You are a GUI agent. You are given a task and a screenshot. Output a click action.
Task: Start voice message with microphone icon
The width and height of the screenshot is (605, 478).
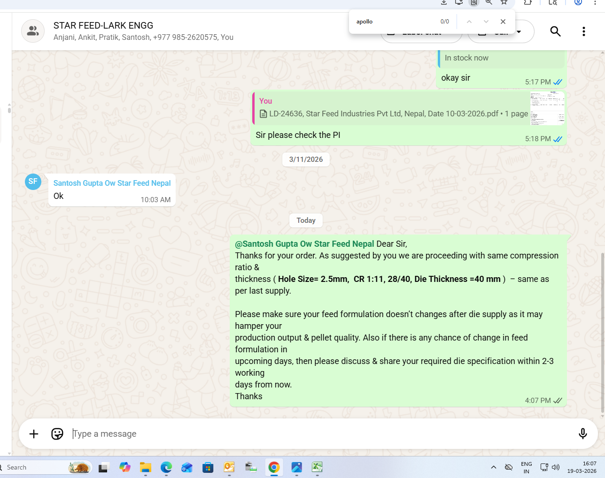582,434
